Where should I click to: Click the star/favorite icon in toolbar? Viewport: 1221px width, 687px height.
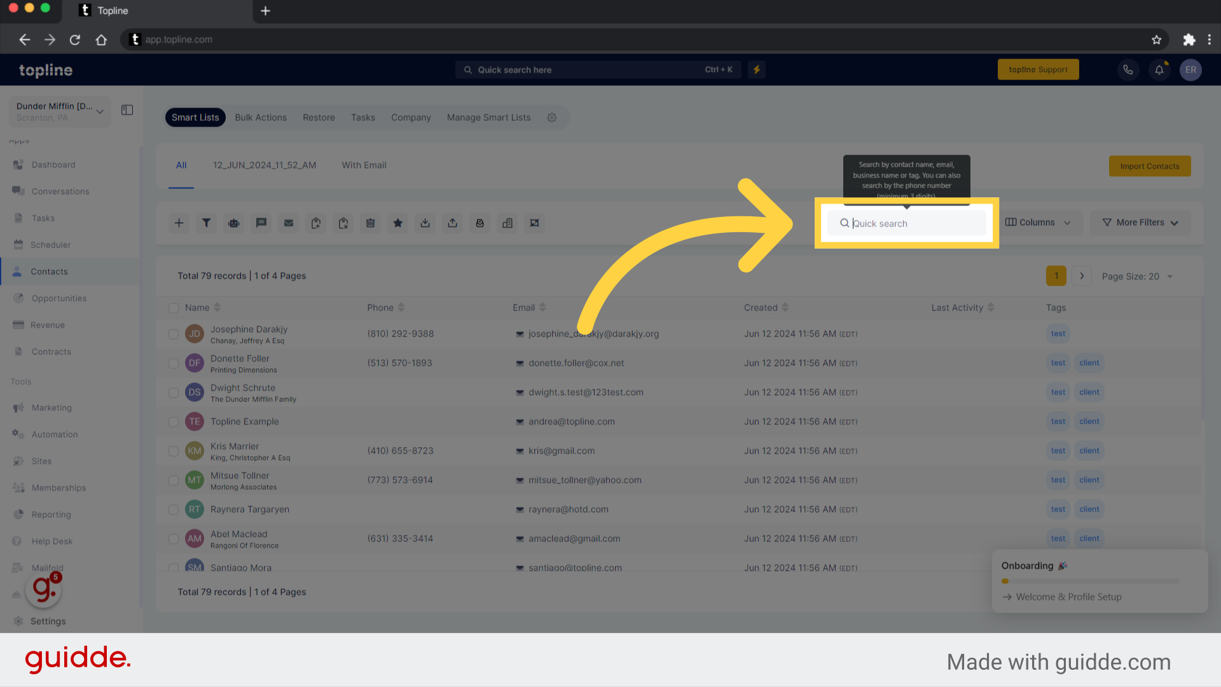(398, 222)
